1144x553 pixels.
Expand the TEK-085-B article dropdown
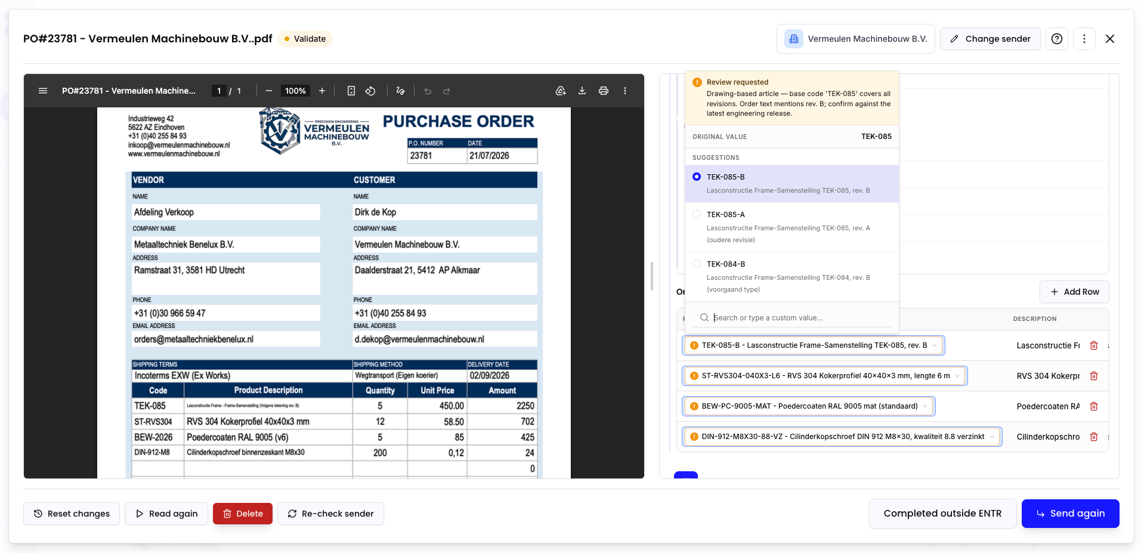935,345
